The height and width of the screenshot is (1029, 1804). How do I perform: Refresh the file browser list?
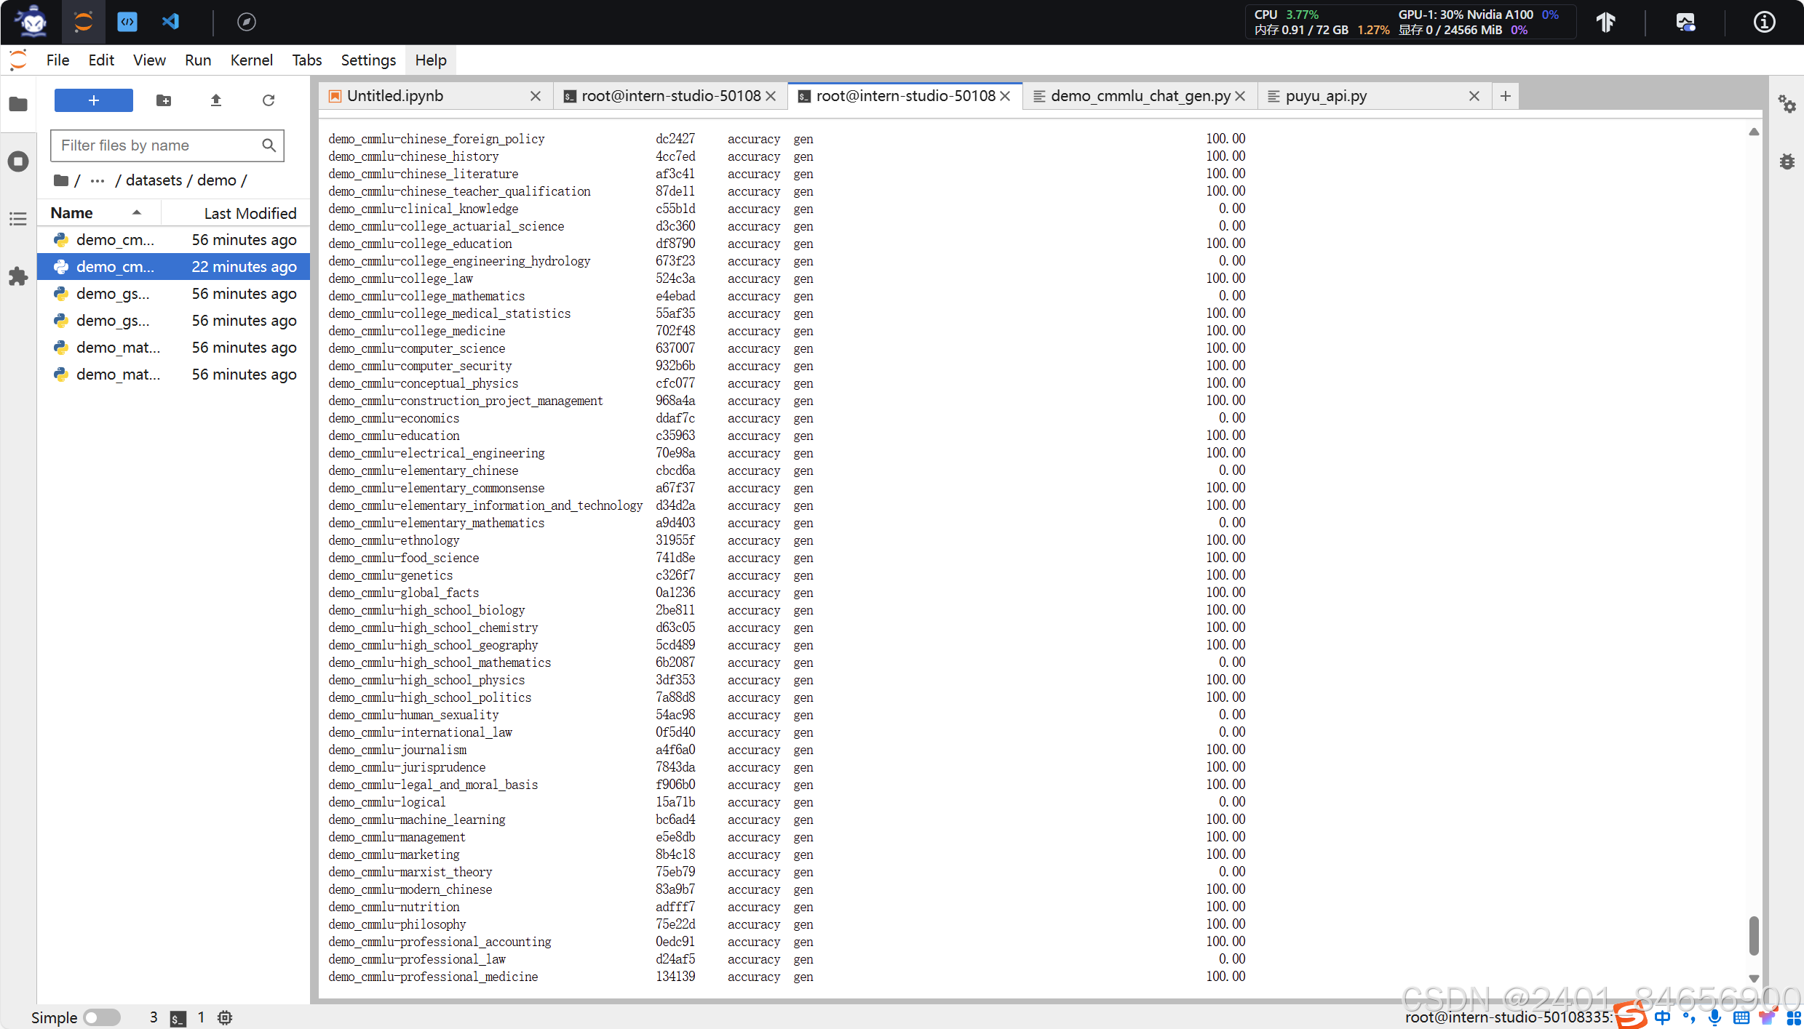coord(269,100)
